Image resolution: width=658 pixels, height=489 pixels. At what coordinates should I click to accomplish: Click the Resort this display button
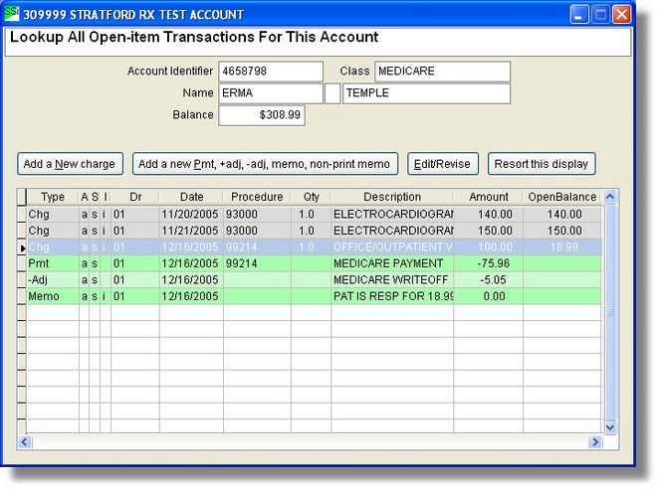[541, 163]
